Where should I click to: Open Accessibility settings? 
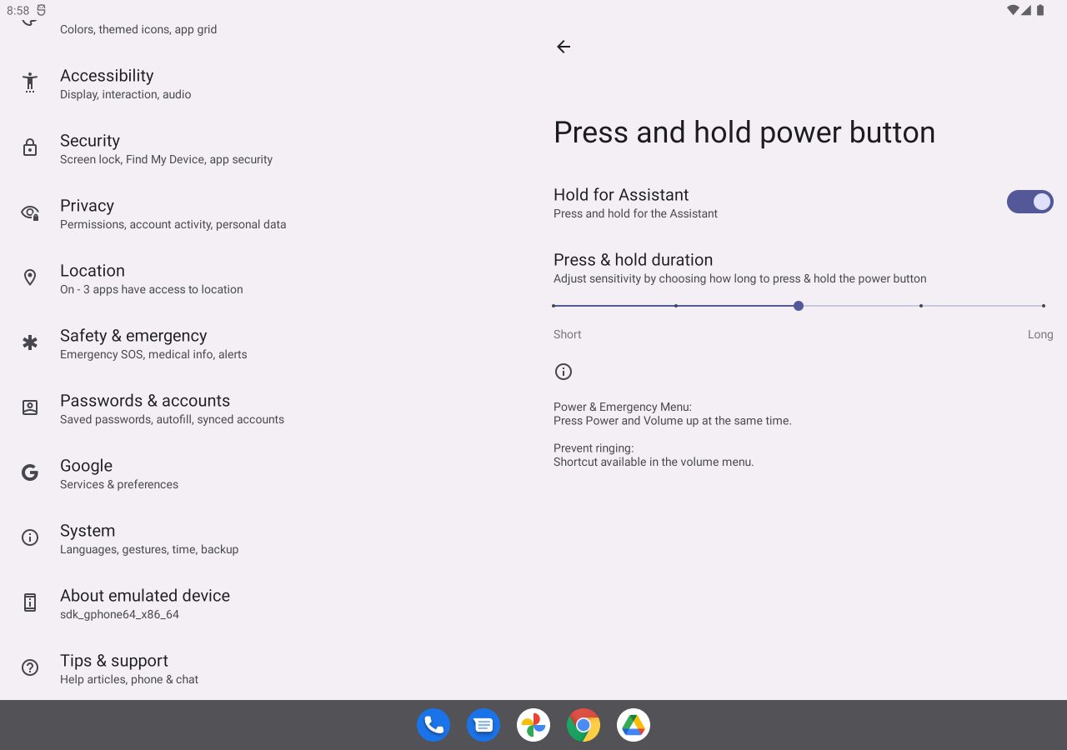(x=267, y=83)
